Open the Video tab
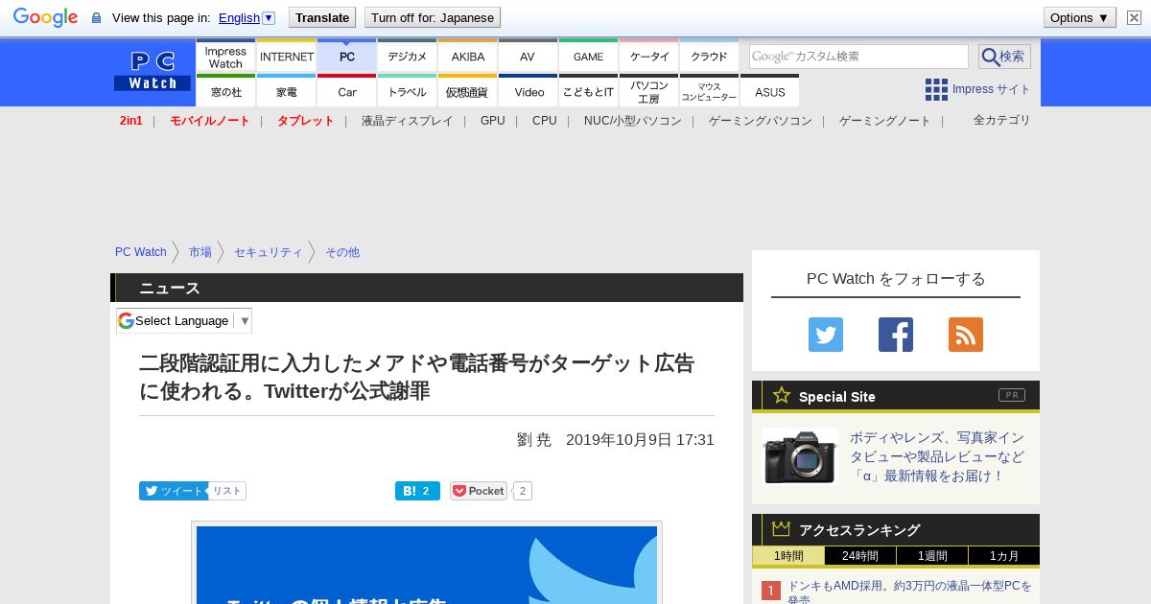The image size is (1151, 604). tap(528, 91)
